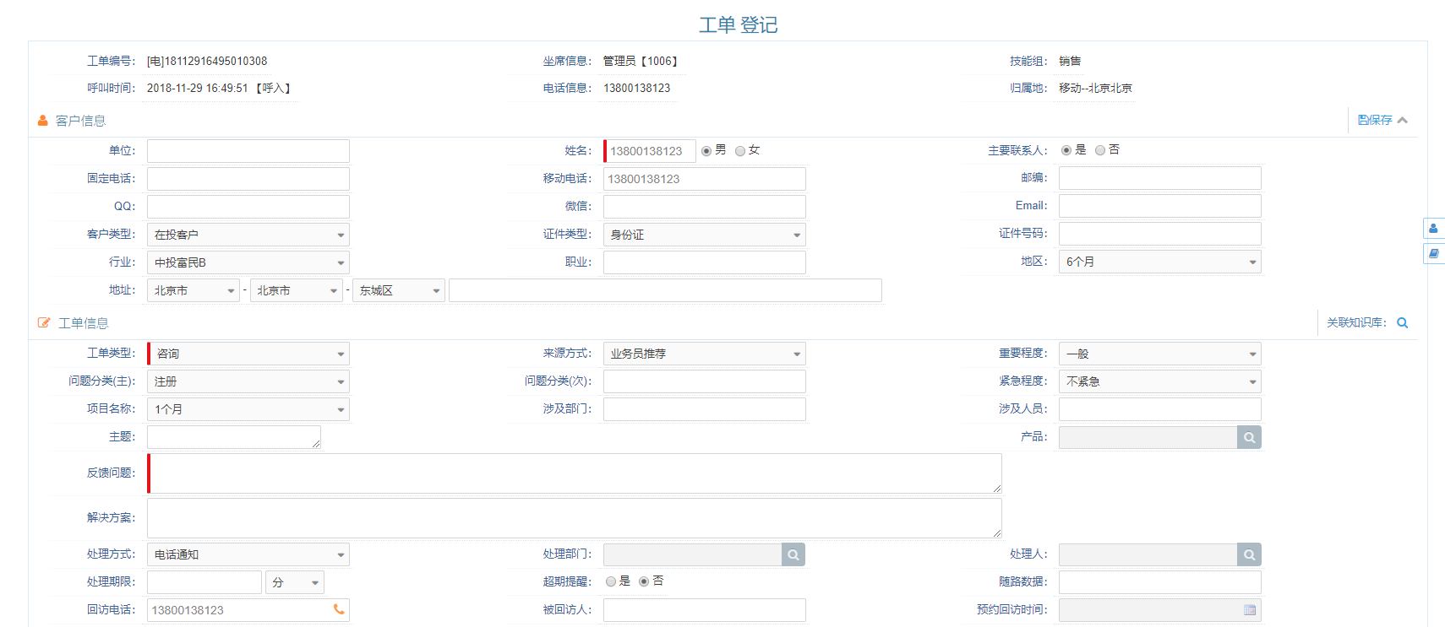Select 女 gender radio button
Image resolution: width=1445 pixels, height=627 pixels.
pyautogui.click(x=740, y=151)
